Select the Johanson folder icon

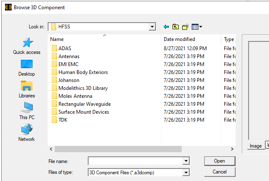pyautogui.click(x=54, y=80)
